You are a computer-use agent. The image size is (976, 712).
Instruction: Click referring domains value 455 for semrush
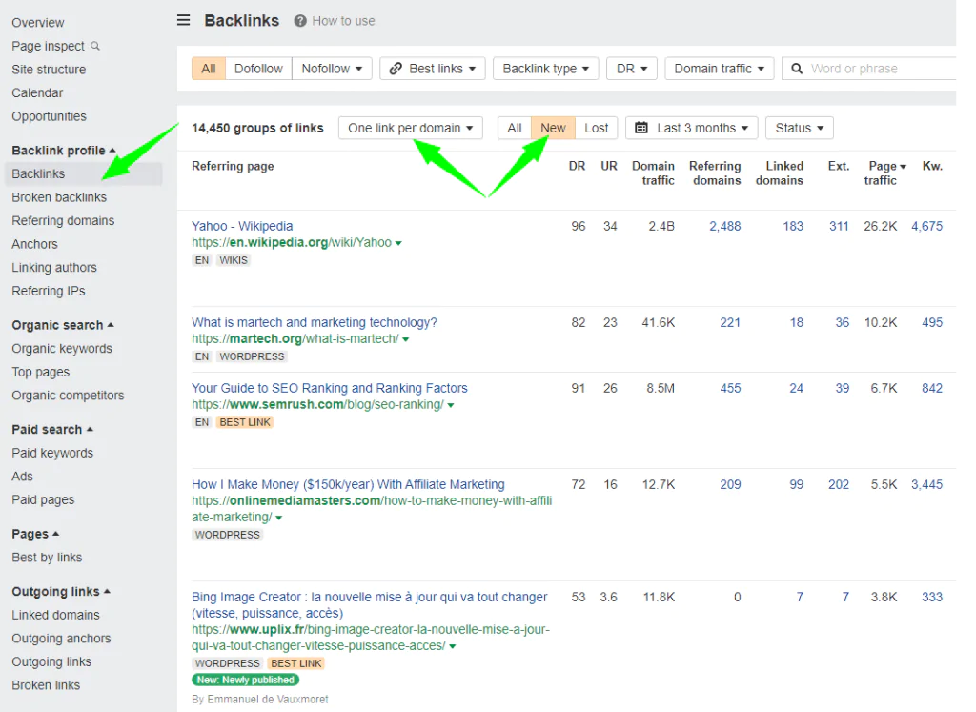click(730, 388)
